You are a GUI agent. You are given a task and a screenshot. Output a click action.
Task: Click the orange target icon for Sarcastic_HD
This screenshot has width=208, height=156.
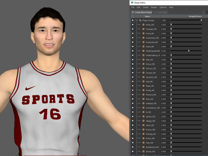pyautogui.click(x=143, y=77)
